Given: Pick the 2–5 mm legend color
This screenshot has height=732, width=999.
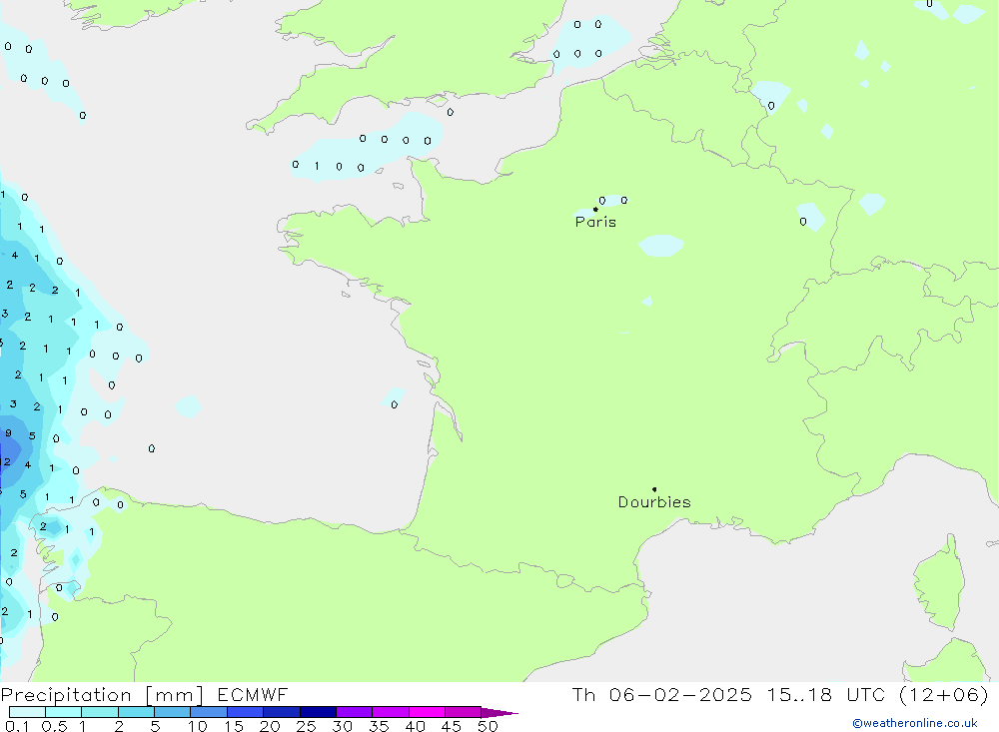Looking at the screenshot, I should tap(136, 712).
